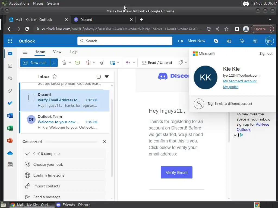Open the Outlook app launcher grid

10,41
